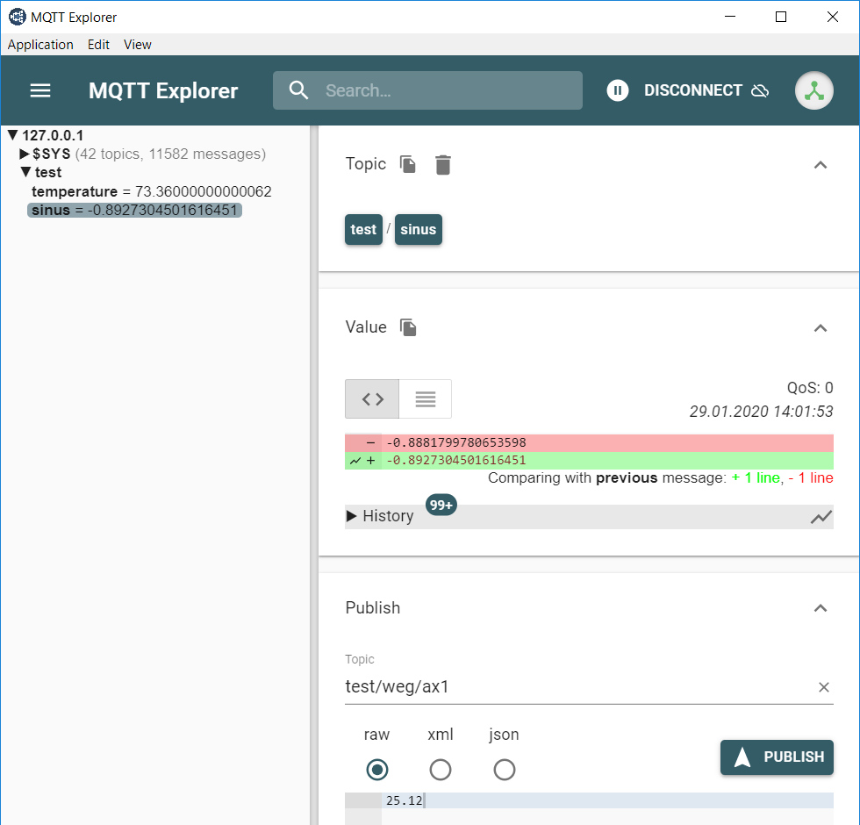Click the 'Comparing with previous message' text
Viewport: 860px width, 825px height.
(x=607, y=477)
